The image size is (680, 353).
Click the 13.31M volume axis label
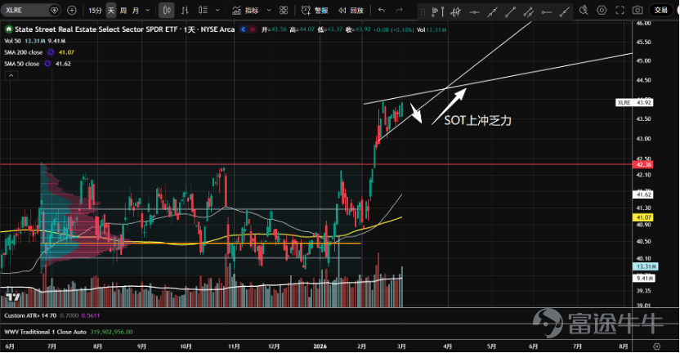pyautogui.click(x=646, y=266)
